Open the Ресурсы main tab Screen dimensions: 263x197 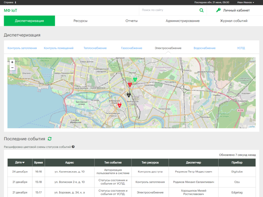click(81, 21)
